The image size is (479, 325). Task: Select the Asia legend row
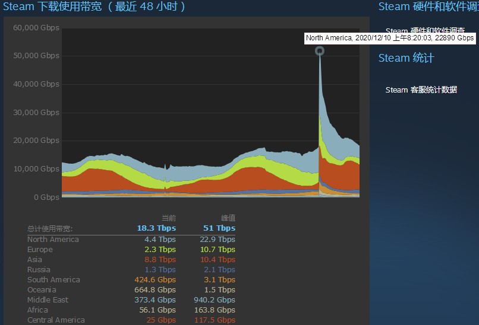coord(131,259)
